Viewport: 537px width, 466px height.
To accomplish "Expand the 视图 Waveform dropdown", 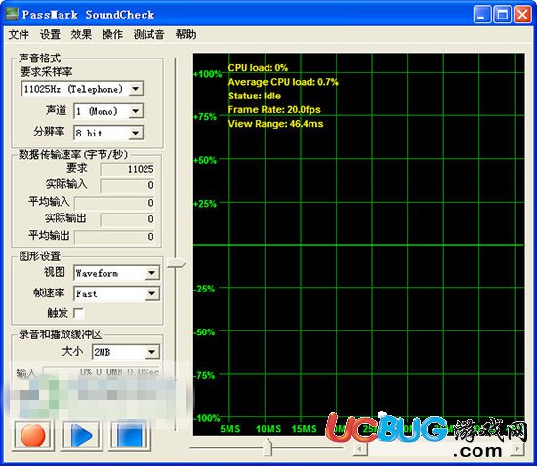I will pos(151,273).
